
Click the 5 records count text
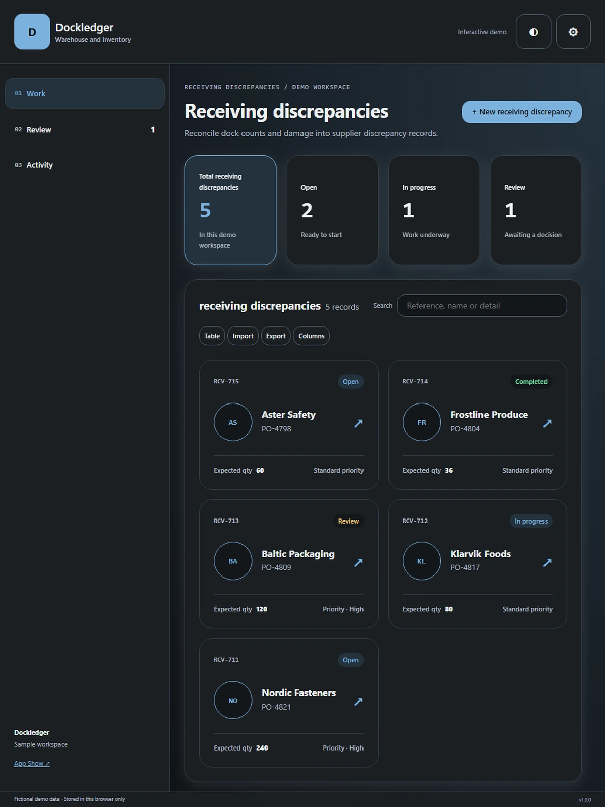[x=342, y=307]
